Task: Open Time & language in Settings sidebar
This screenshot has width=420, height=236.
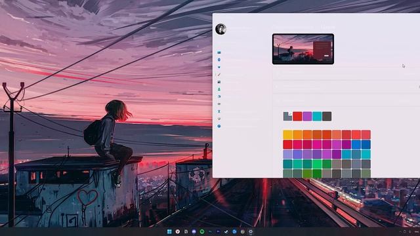Action: coord(219,96)
